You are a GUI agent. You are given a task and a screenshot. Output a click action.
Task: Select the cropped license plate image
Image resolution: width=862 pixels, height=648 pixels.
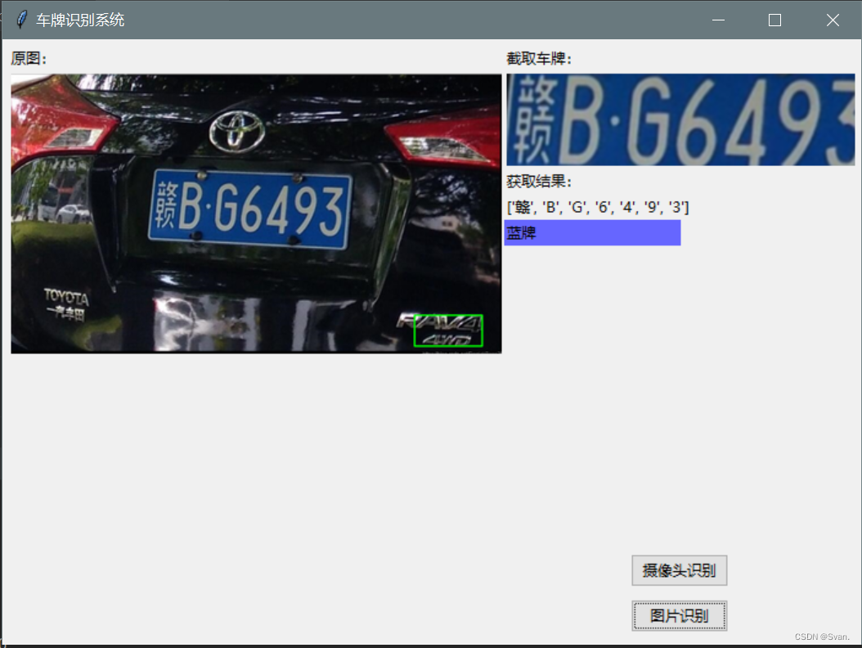(x=680, y=120)
